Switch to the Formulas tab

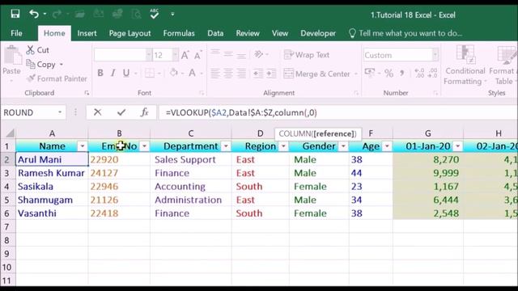click(x=179, y=33)
